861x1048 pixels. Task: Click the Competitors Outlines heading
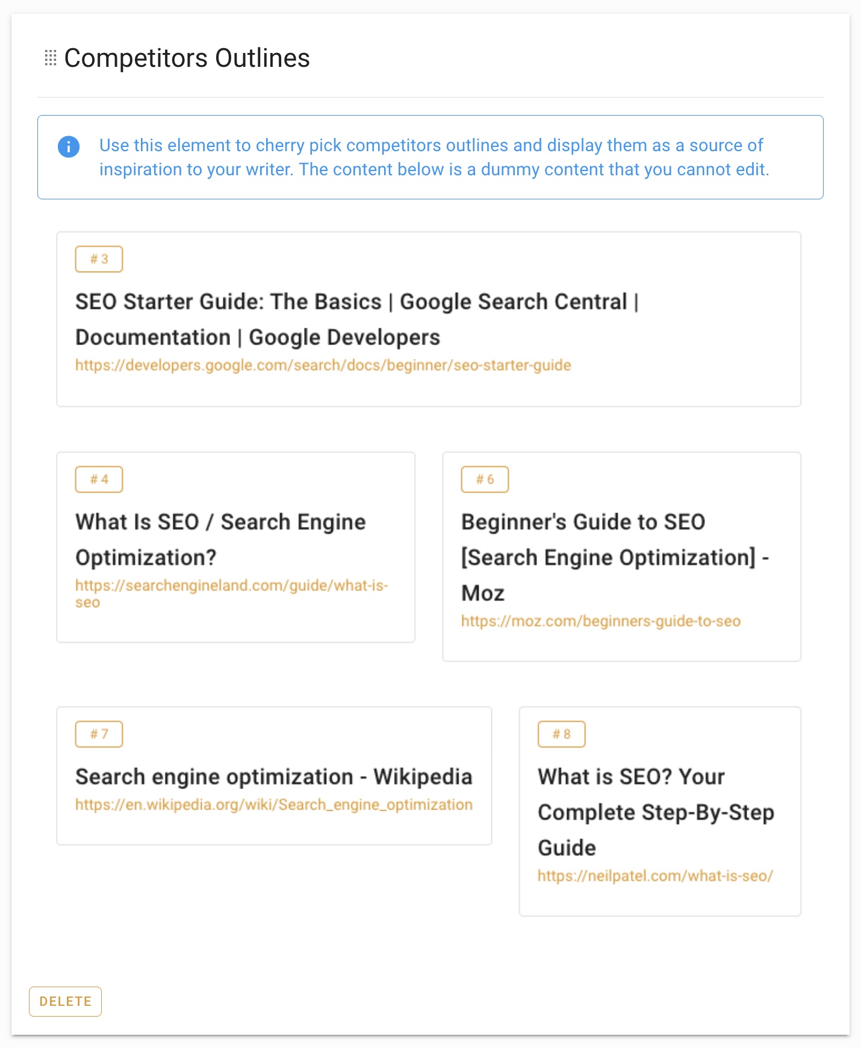[187, 57]
